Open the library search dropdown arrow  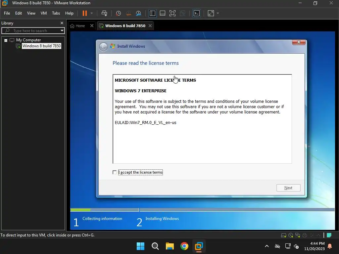(x=62, y=31)
